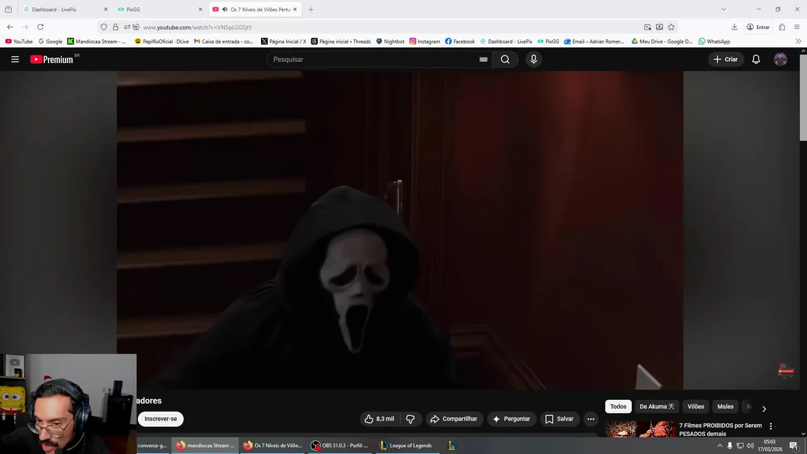This screenshot has width=807, height=454.
Task: Open browser downloads panel
Action: tap(734, 27)
